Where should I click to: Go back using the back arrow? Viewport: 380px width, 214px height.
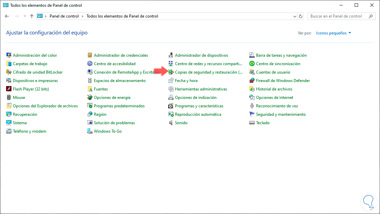click(x=7, y=16)
